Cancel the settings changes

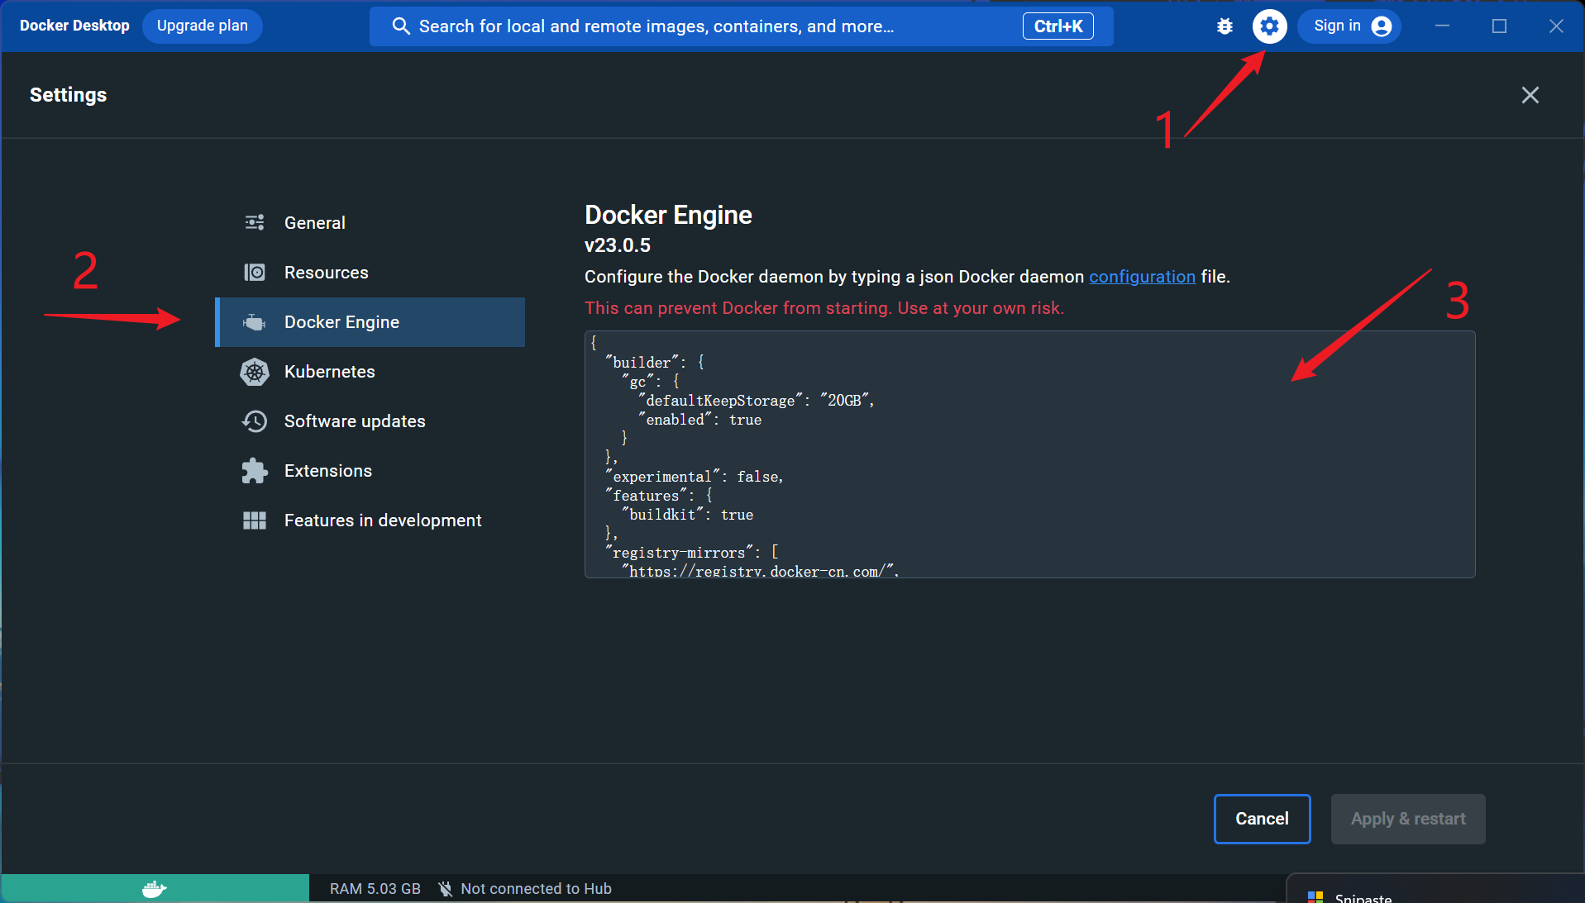coord(1262,819)
